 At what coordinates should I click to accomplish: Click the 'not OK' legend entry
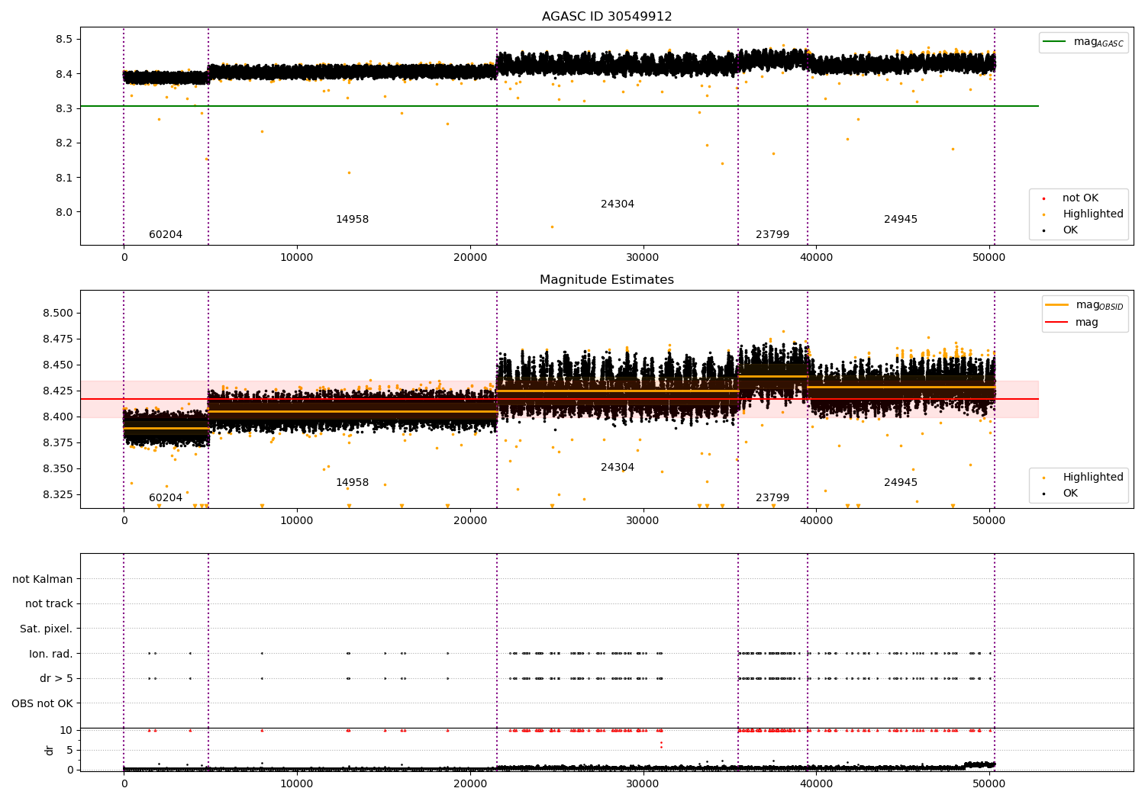(x=1079, y=198)
